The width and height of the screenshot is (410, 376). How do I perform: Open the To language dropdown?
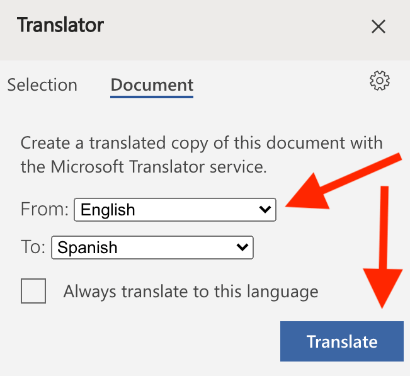coord(152,248)
